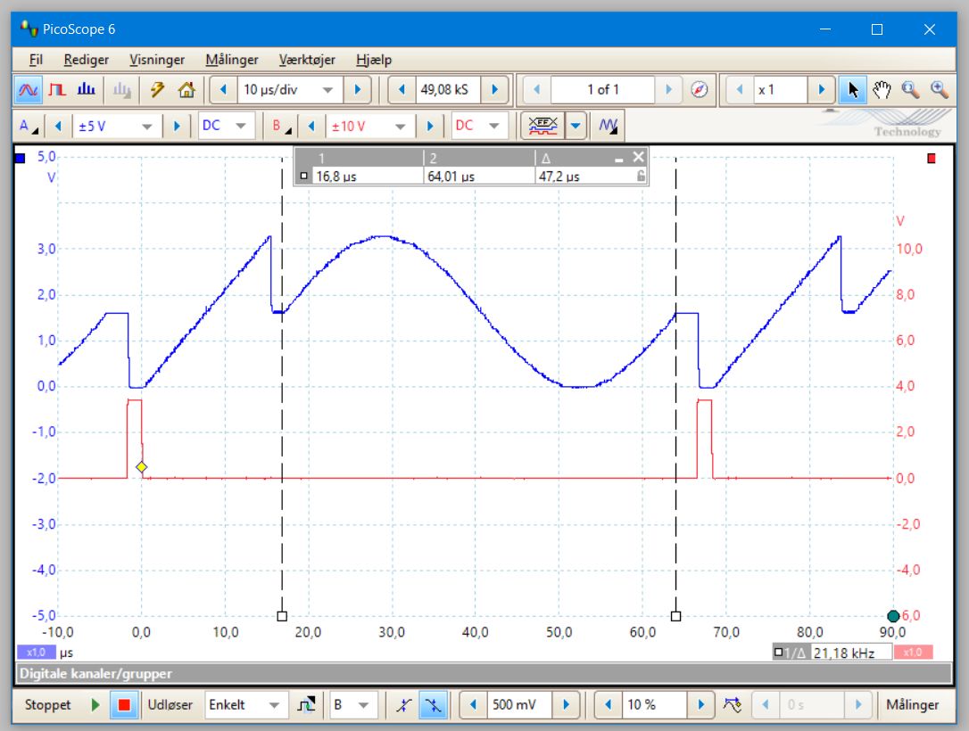
Task: Click the math channels waveform icon
Action: [609, 126]
